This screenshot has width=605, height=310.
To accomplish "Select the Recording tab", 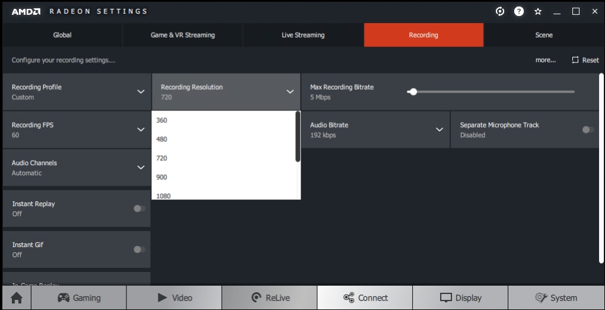I will (x=423, y=35).
